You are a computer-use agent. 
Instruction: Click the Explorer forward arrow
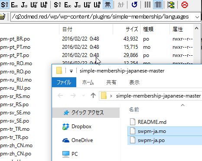73,95
